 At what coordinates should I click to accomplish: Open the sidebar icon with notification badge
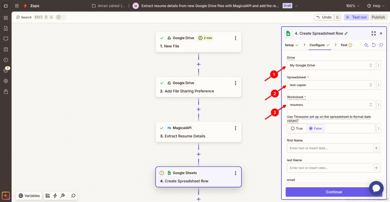(x=6, y=70)
